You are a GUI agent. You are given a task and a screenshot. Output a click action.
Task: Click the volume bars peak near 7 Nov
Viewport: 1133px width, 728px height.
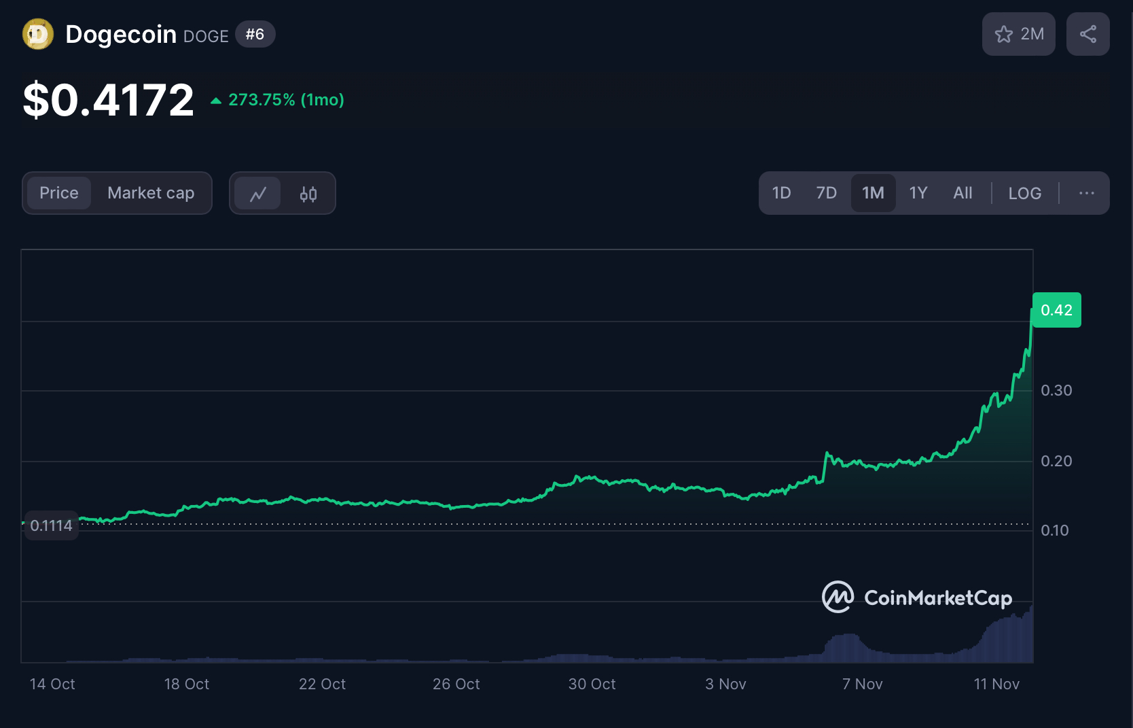point(846,648)
